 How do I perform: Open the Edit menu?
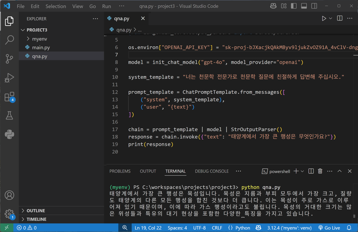click(x=35, y=6)
